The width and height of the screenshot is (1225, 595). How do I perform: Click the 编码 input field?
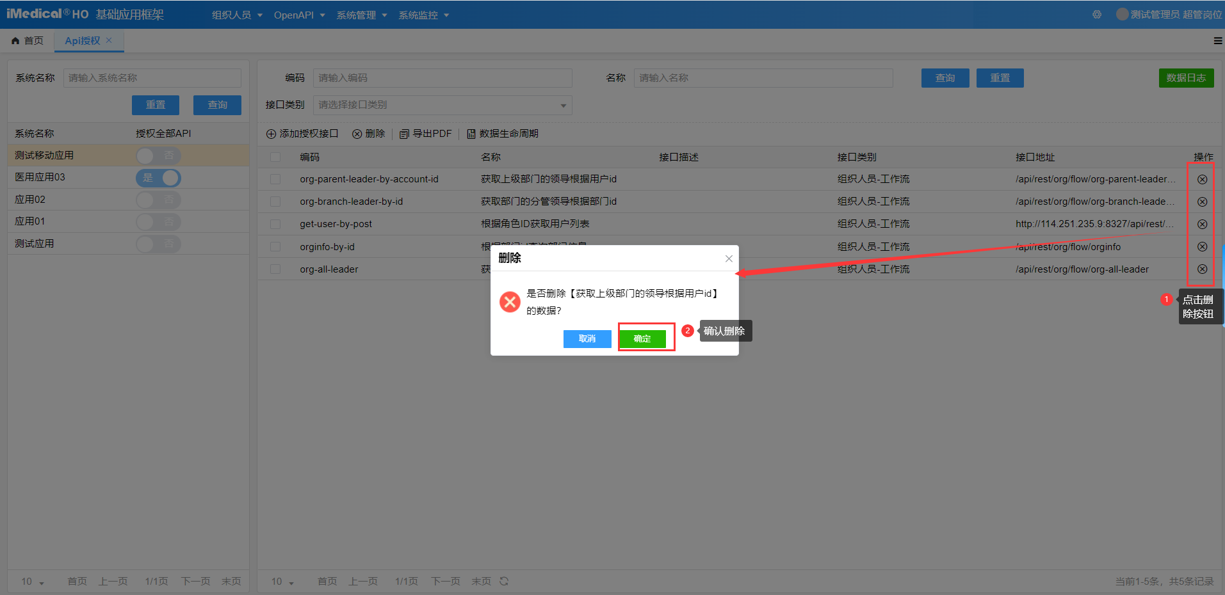442,78
